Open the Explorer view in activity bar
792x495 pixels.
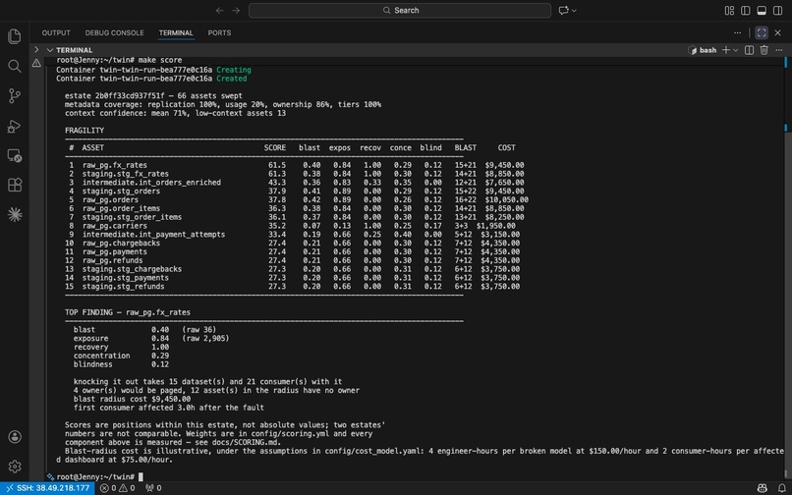click(x=15, y=36)
